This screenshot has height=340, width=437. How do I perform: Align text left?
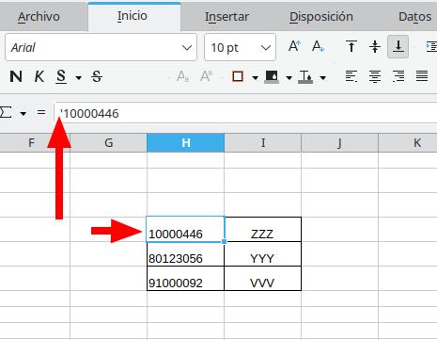pos(351,76)
